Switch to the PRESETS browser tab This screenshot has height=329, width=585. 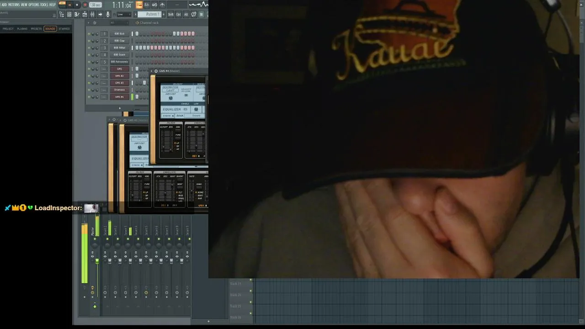click(36, 29)
